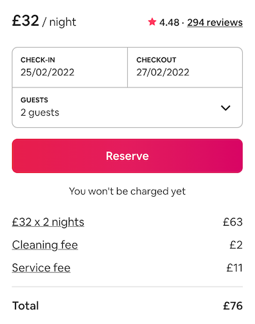Viewport: 255px width, 324px height.
Task: Select the checkout date 27/02/2022
Action: (x=185, y=67)
